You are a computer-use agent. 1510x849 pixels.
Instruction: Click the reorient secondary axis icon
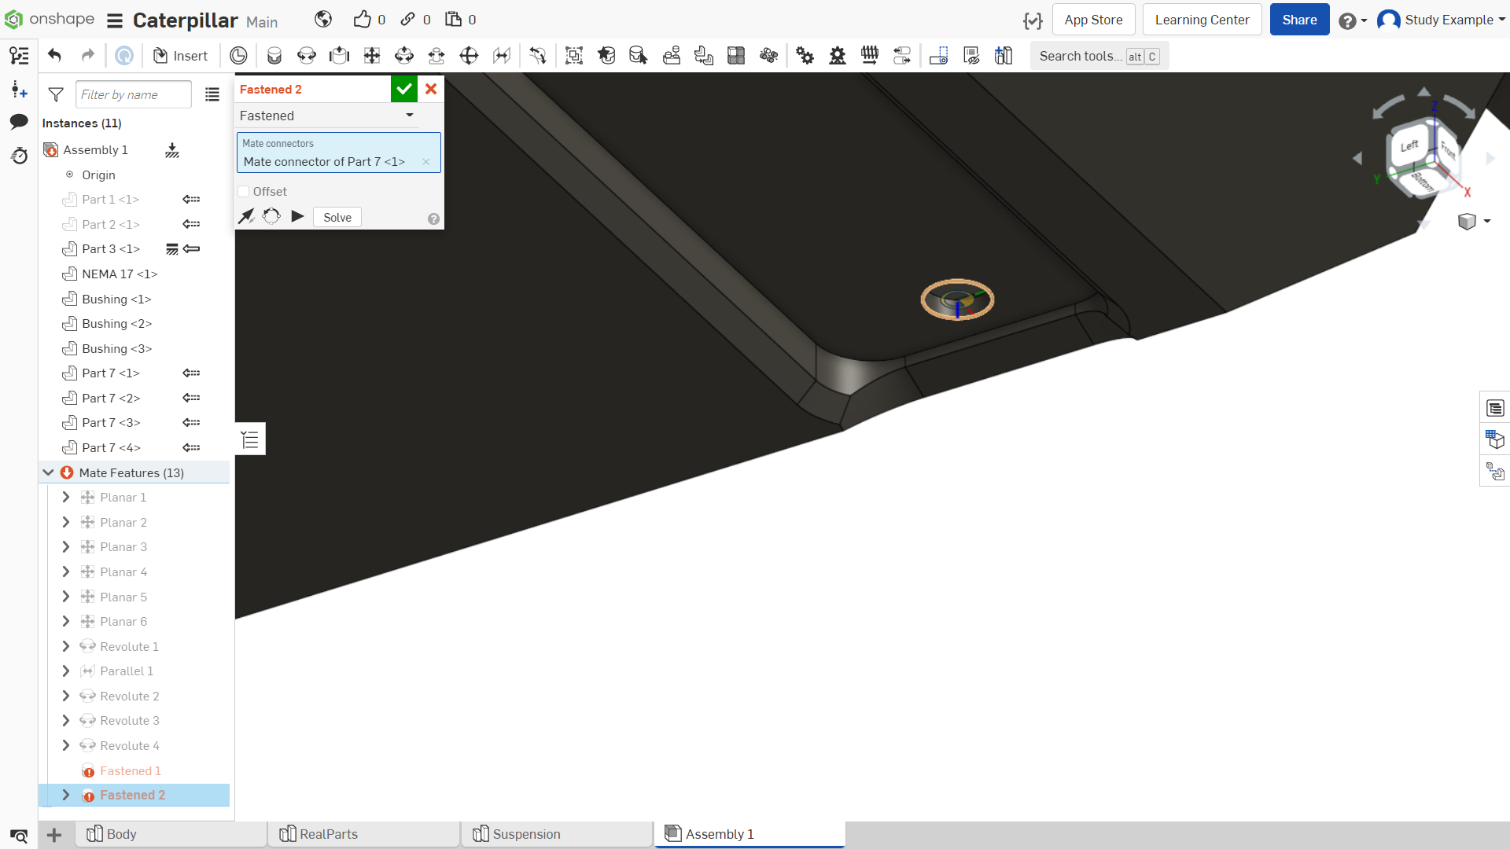(271, 216)
